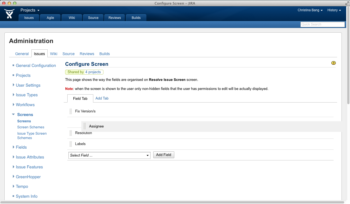
Task: Open the help icon on Configure Screen
Action: pos(333,63)
